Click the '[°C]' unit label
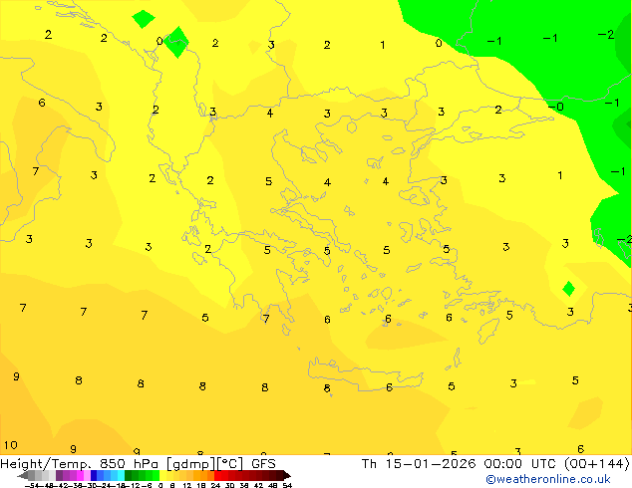Screen dimensions: 632x488 point(230,464)
